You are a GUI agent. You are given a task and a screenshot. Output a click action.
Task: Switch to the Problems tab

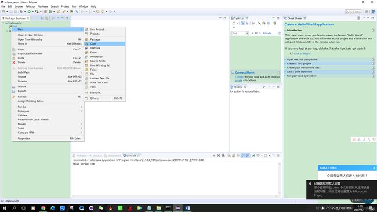(x=80, y=156)
